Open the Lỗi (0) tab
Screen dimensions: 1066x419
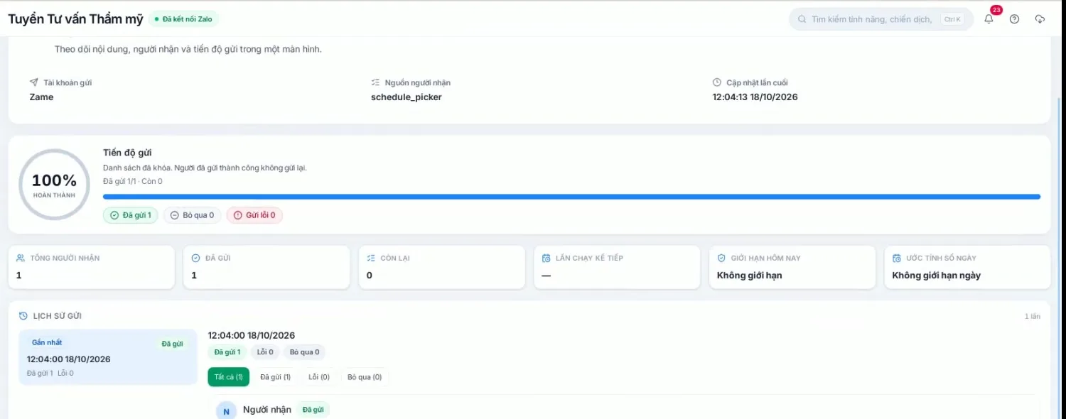[319, 377]
